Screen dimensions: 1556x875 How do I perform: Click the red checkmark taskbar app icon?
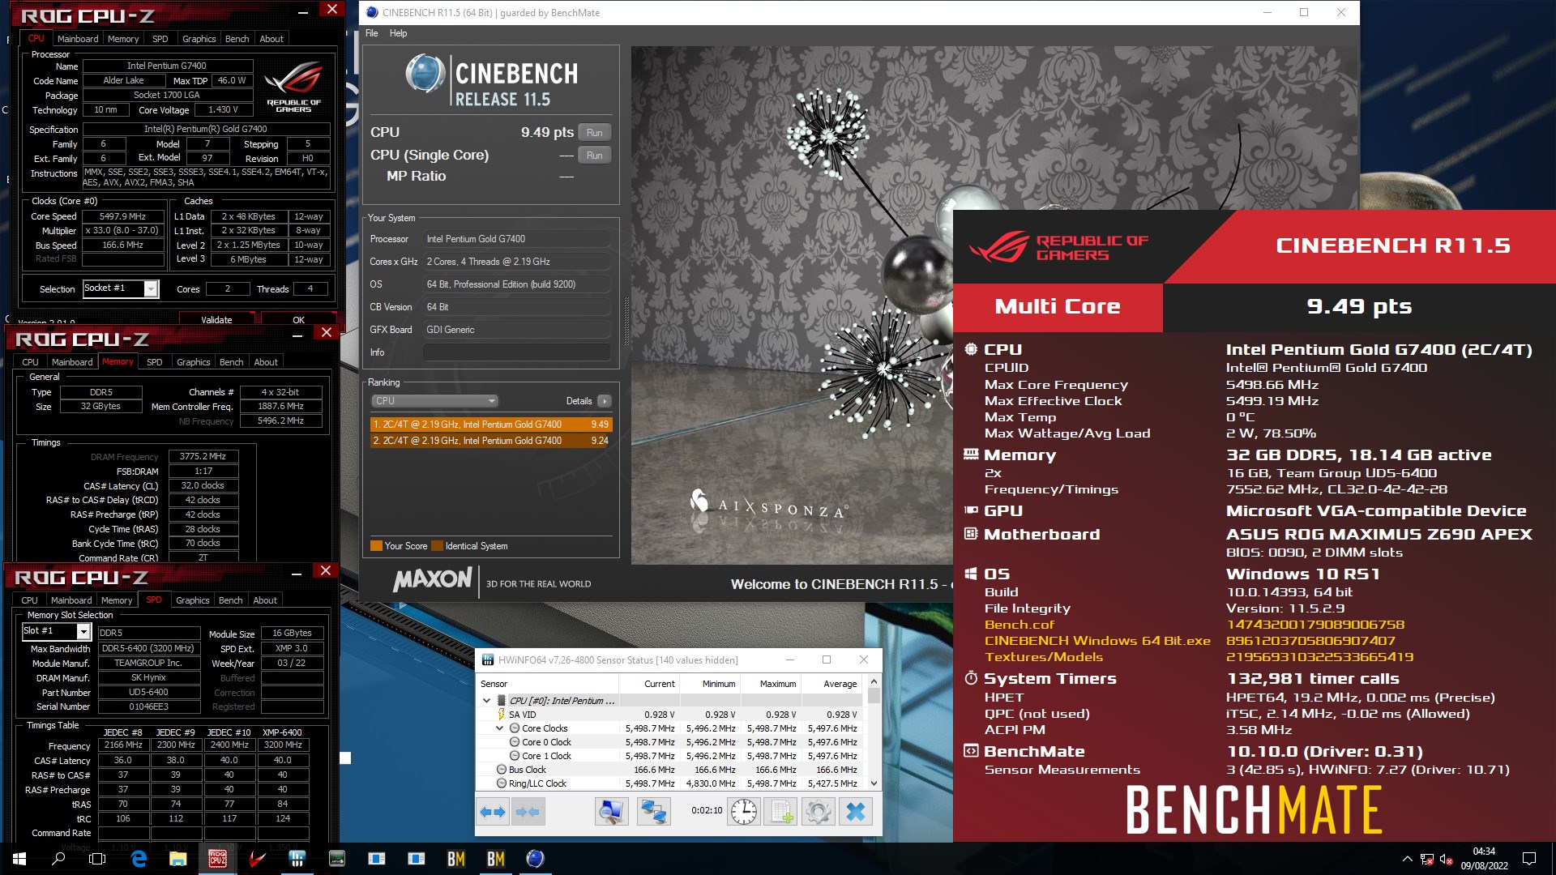tap(257, 859)
